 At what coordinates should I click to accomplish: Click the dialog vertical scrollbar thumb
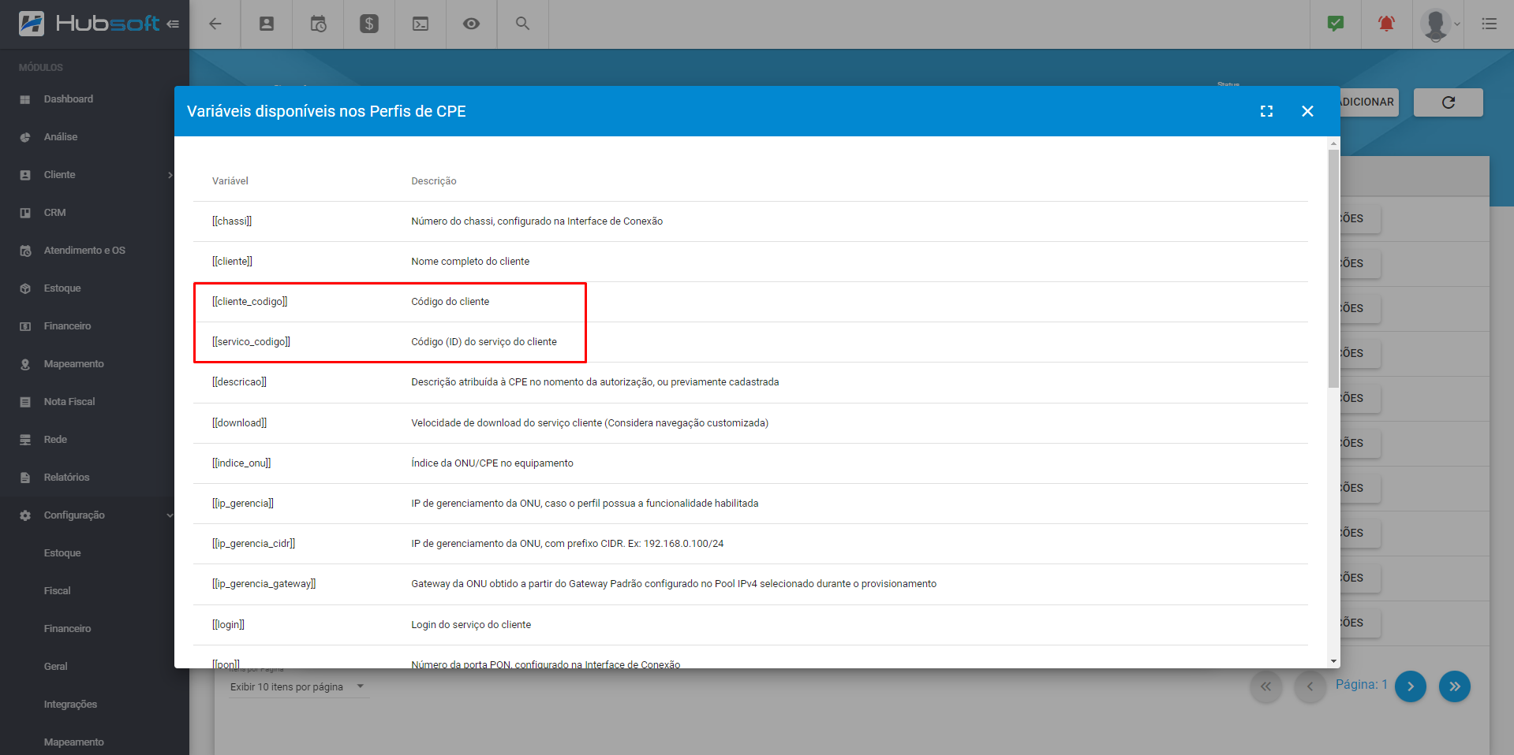pyautogui.click(x=1333, y=268)
